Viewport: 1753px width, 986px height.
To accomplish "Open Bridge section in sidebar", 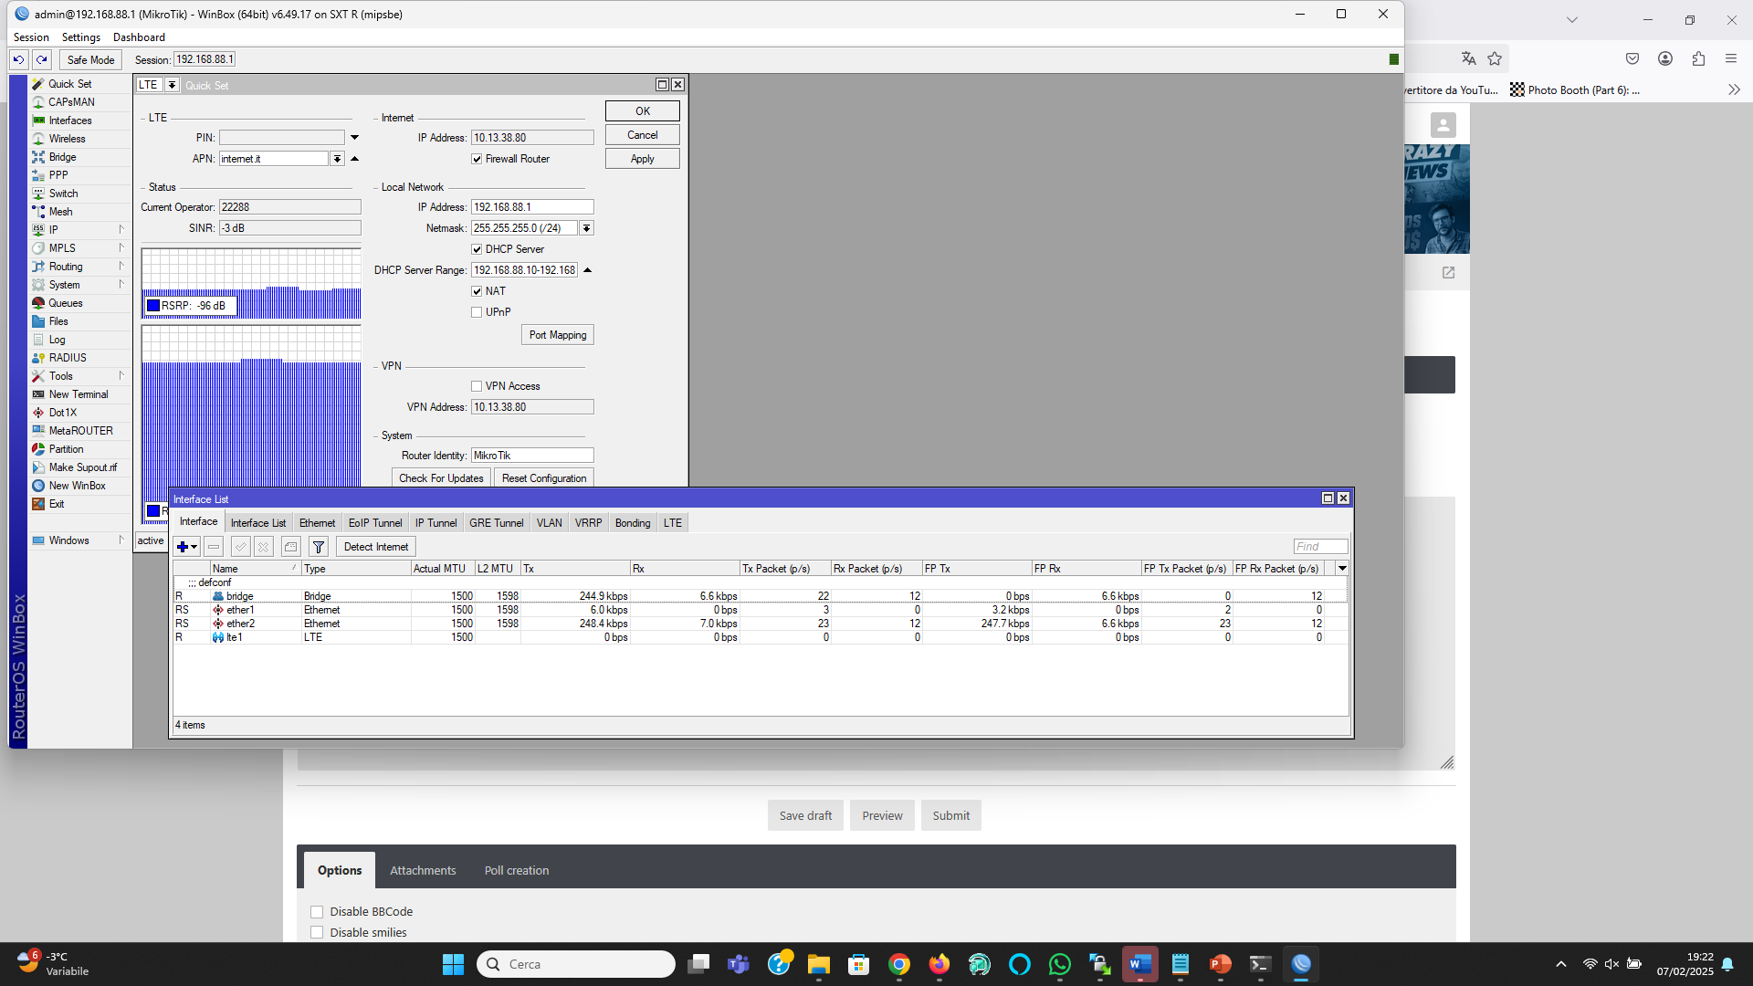I will [x=62, y=157].
